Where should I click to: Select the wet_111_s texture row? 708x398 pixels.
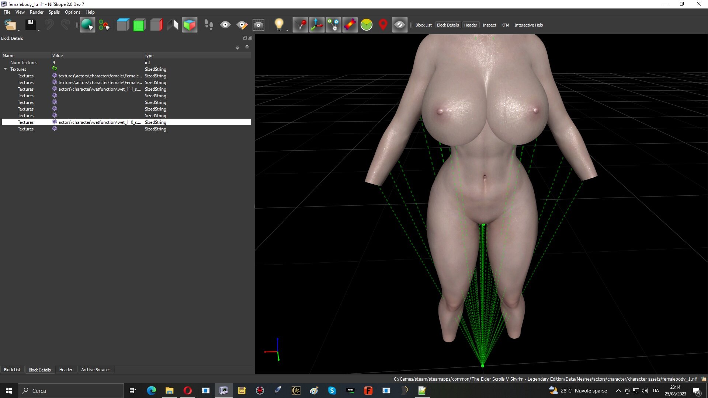[x=126, y=89]
